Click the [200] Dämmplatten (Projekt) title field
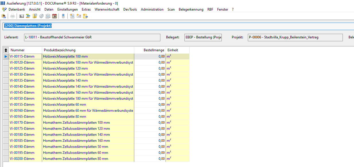354x167 pixels. (x=179, y=26)
